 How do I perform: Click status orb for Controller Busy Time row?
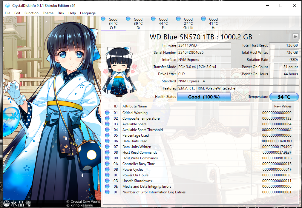[107, 164]
